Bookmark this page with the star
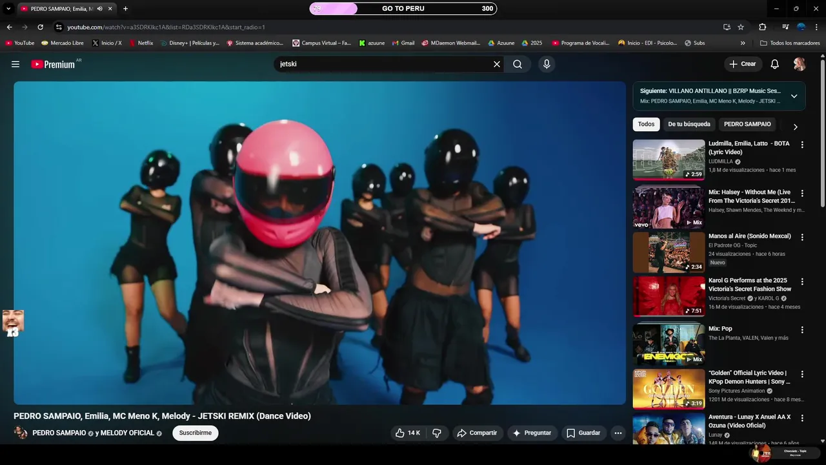This screenshot has height=465, width=826. (741, 27)
